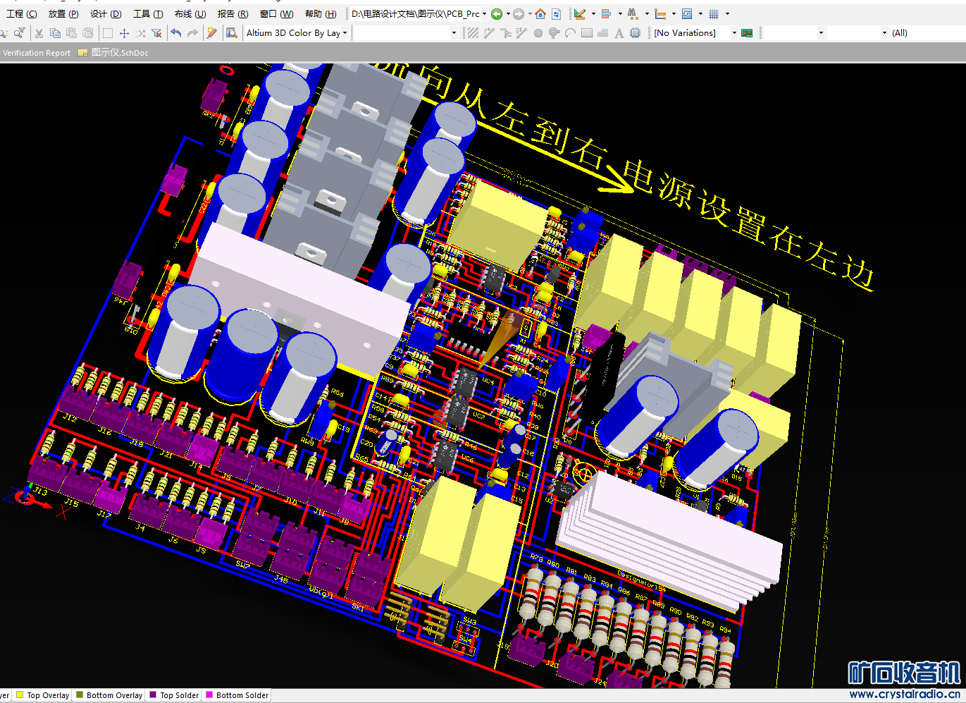Click the Refresh document icon
This screenshot has width=966, height=703.
pos(556,14)
